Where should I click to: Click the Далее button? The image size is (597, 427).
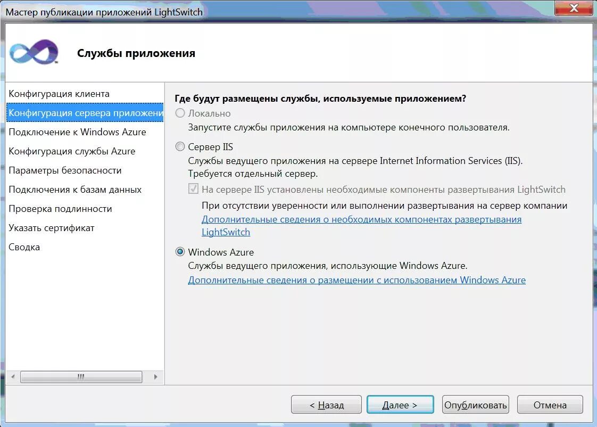pos(400,405)
